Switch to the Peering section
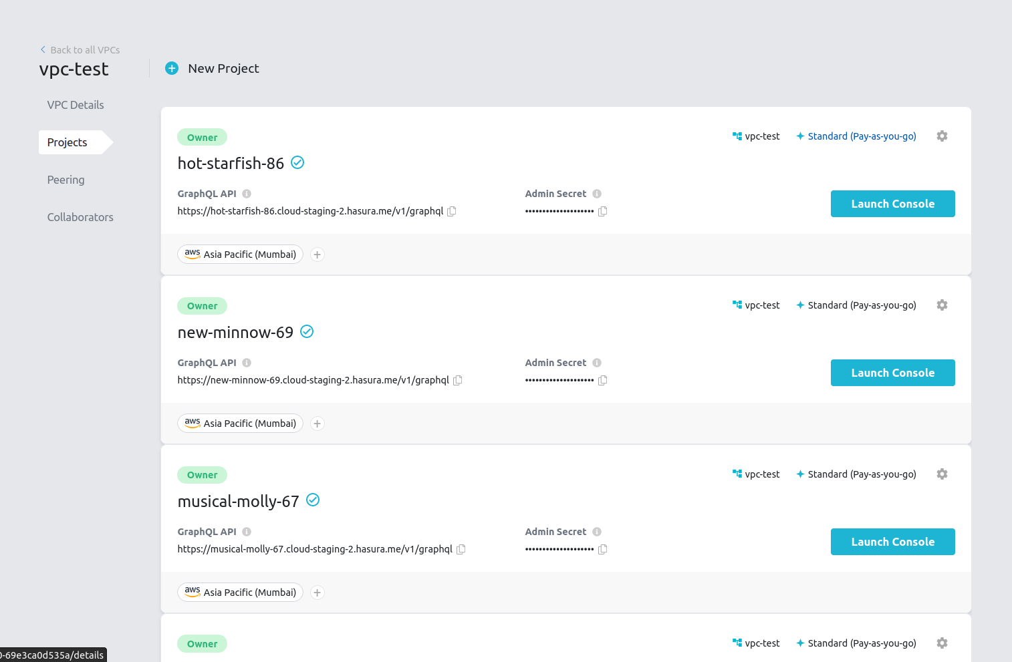Screen dimensions: 1012x662 (x=66, y=180)
